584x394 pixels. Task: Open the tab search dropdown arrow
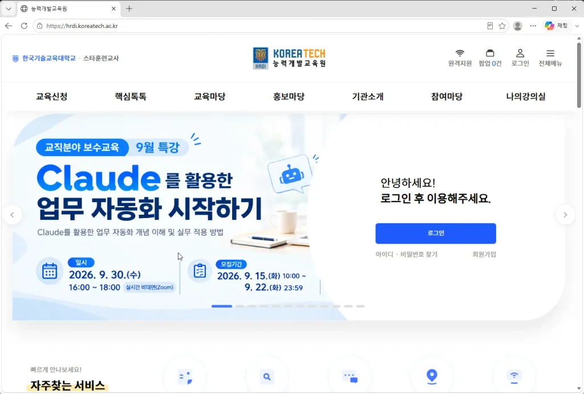[9, 9]
